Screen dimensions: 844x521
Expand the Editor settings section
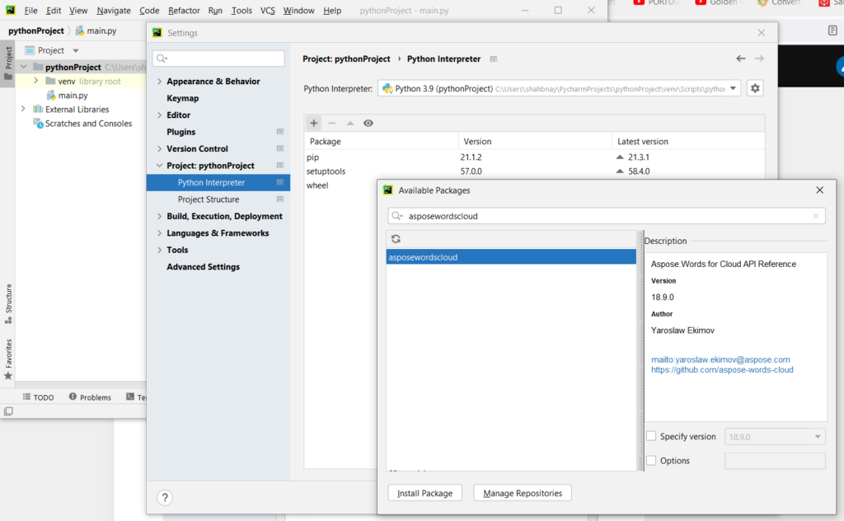(x=159, y=115)
